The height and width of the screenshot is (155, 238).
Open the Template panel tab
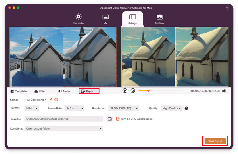tap(19, 91)
